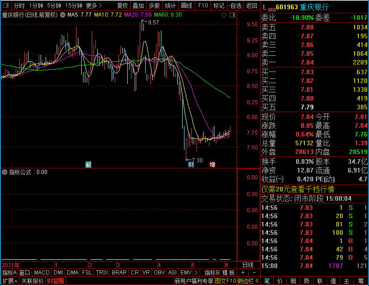The image size is (369, 286).
Task: Select the 指标B tab
Action: (x=212, y=273)
